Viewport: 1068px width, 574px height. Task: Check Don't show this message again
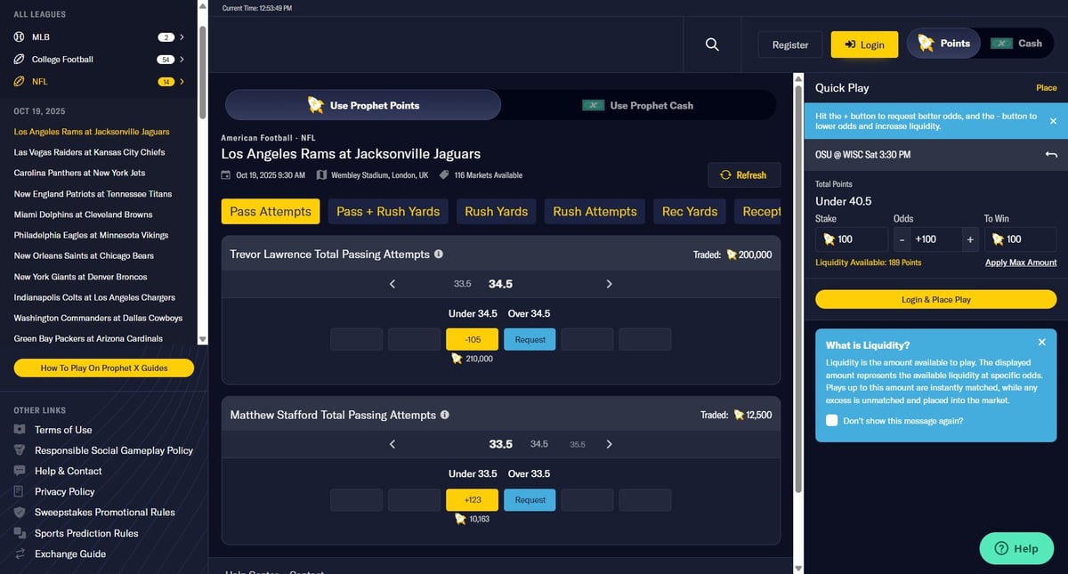(831, 421)
